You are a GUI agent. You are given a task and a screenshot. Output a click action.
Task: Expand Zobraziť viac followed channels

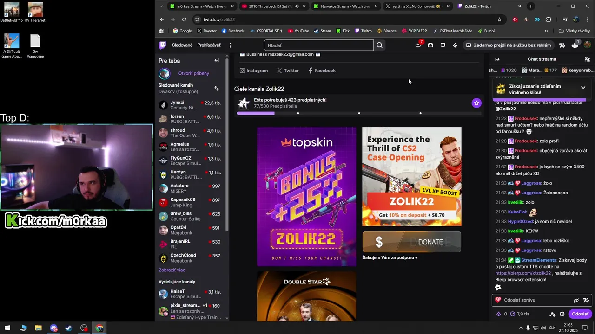(x=172, y=270)
